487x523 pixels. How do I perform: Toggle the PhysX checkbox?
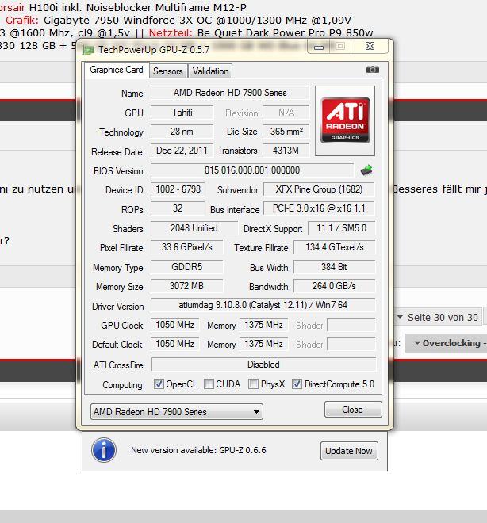click(253, 384)
